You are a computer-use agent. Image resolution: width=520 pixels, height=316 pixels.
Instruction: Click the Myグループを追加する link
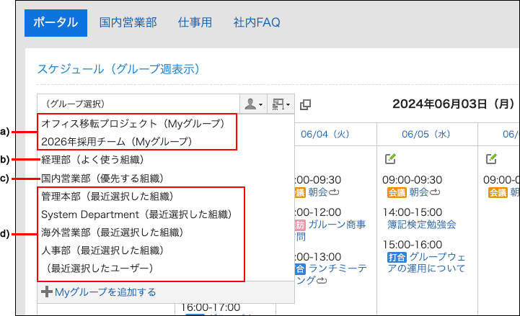coord(105,292)
